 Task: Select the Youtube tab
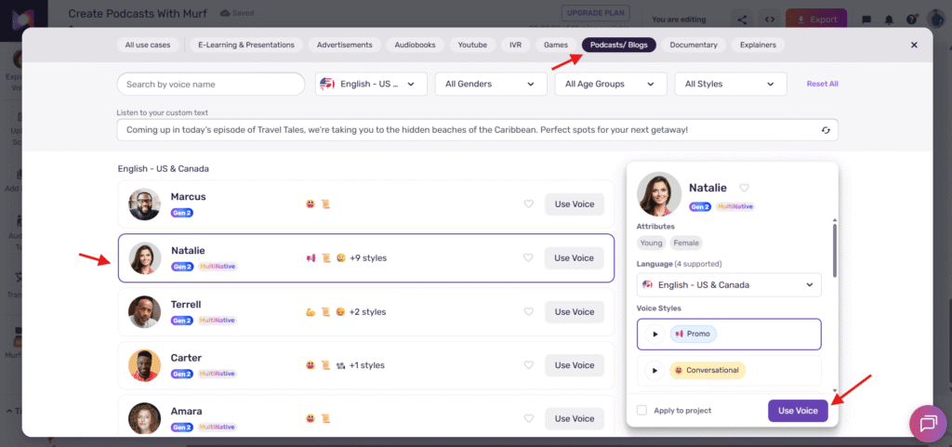472,45
